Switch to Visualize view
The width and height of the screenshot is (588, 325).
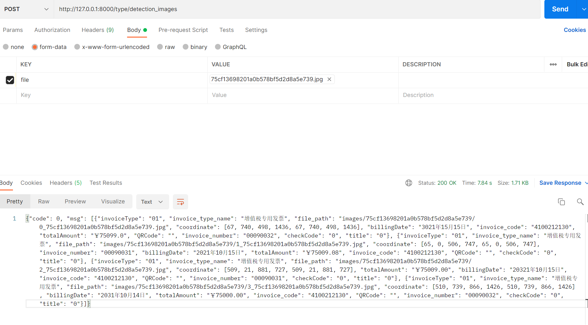(x=113, y=202)
